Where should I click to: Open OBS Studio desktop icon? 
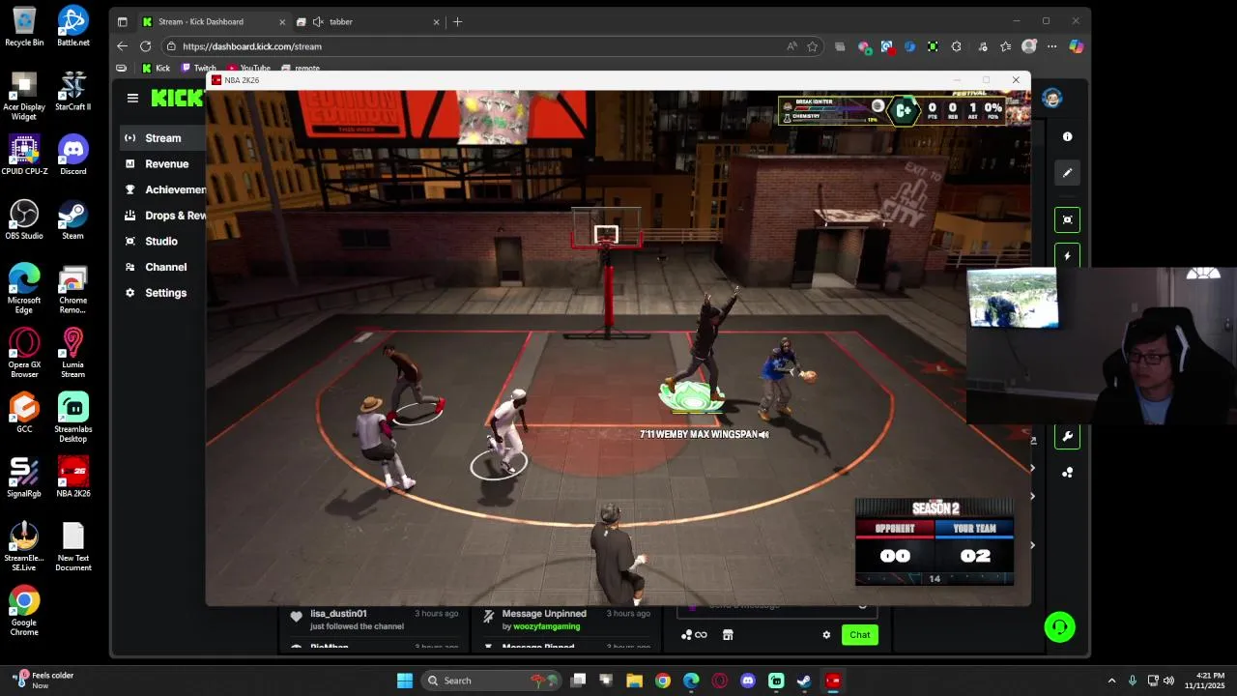click(x=24, y=219)
